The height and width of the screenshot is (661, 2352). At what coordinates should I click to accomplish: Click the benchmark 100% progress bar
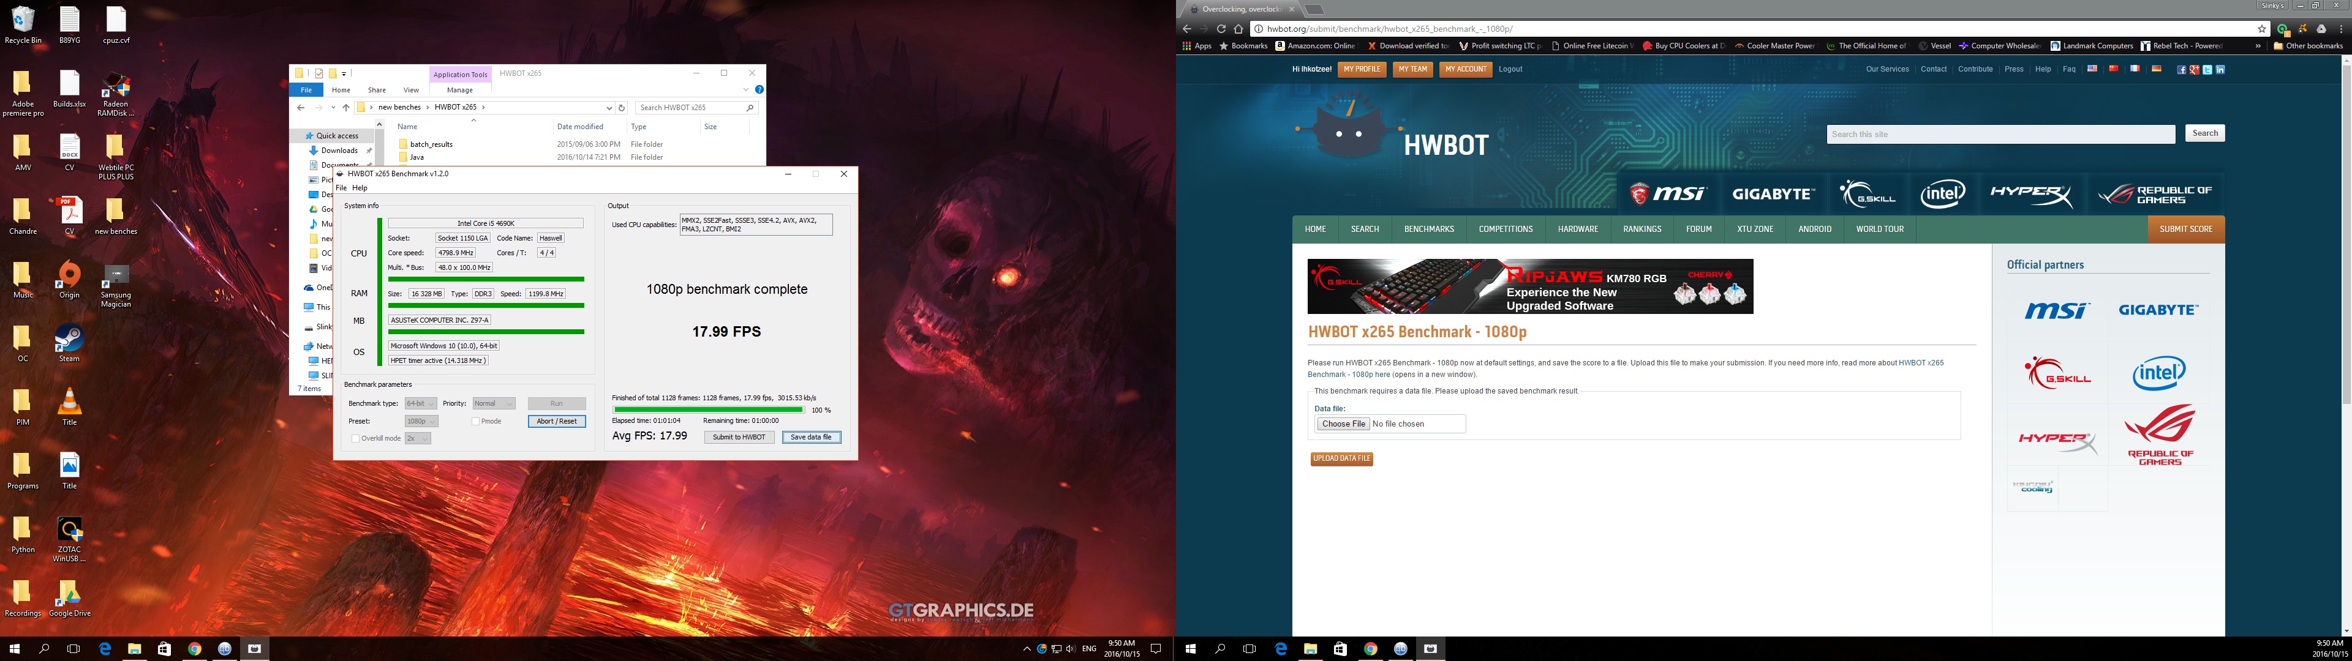point(707,410)
